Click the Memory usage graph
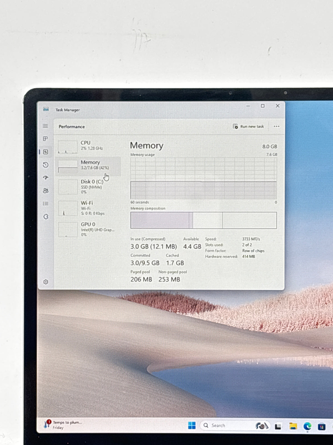The height and width of the screenshot is (445, 333). click(203, 178)
